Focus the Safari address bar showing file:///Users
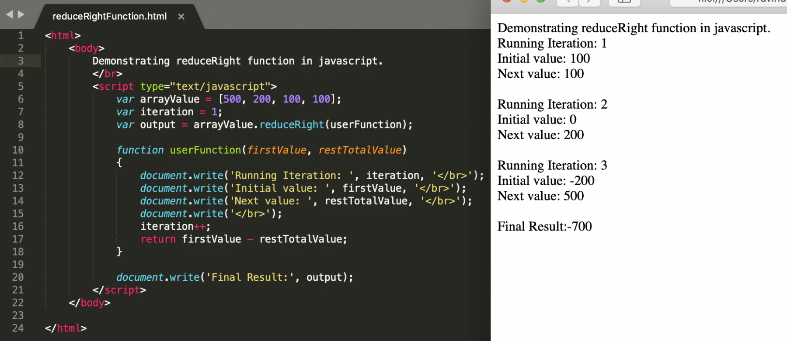Image resolution: width=787 pixels, height=341 pixels. click(x=728, y=2)
